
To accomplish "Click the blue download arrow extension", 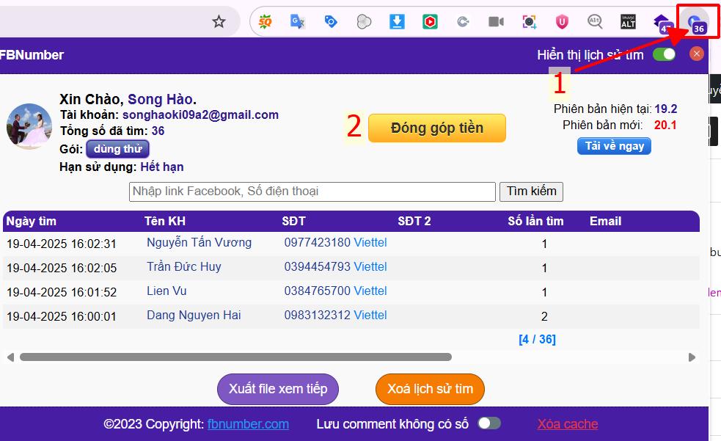I will click(397, 21).
